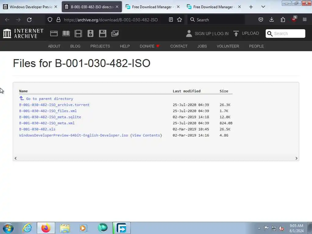Image resolution: width=312 pixels, height=234 pixels.
Task: Click the user avatar icon near Sign Up
Action: point(189,34)
